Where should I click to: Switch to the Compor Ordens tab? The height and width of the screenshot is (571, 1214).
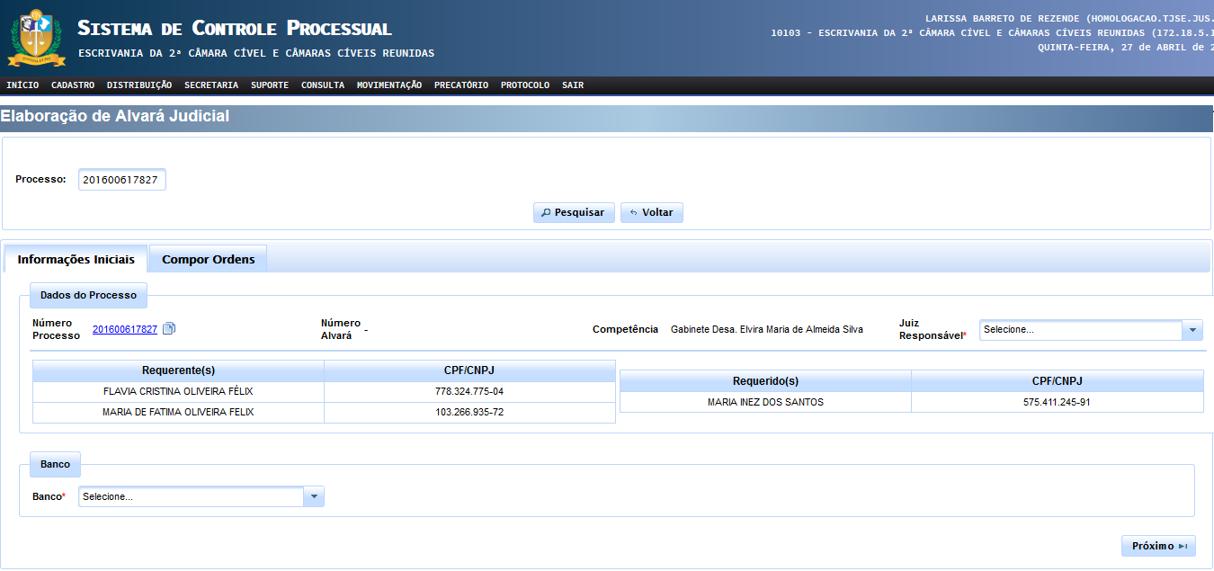(208, 259)
